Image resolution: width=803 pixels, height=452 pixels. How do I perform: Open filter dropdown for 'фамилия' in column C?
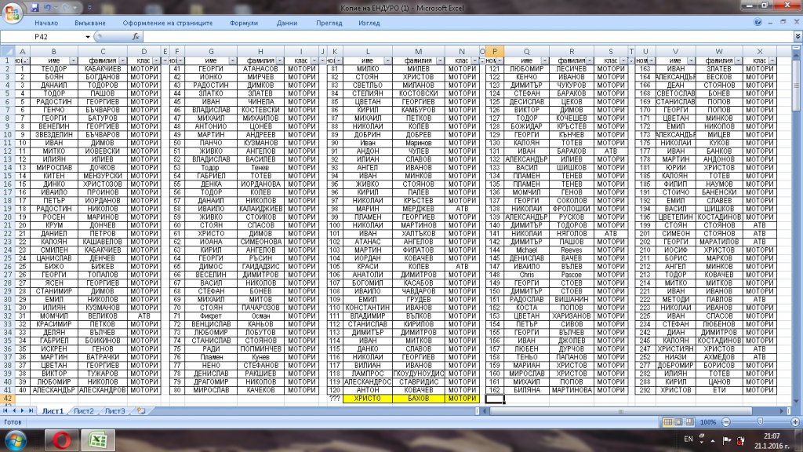coord(122,61)
